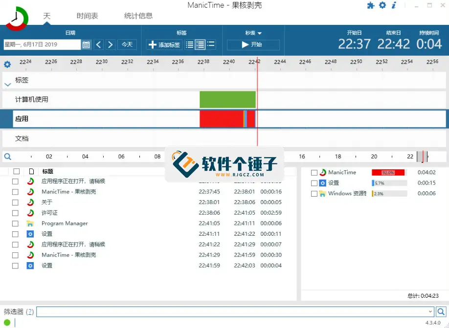This screenshot has width=449, height=328.
Task: Open the calendar date picker icon
Action: pyautogui.click(x=86, y=44)
